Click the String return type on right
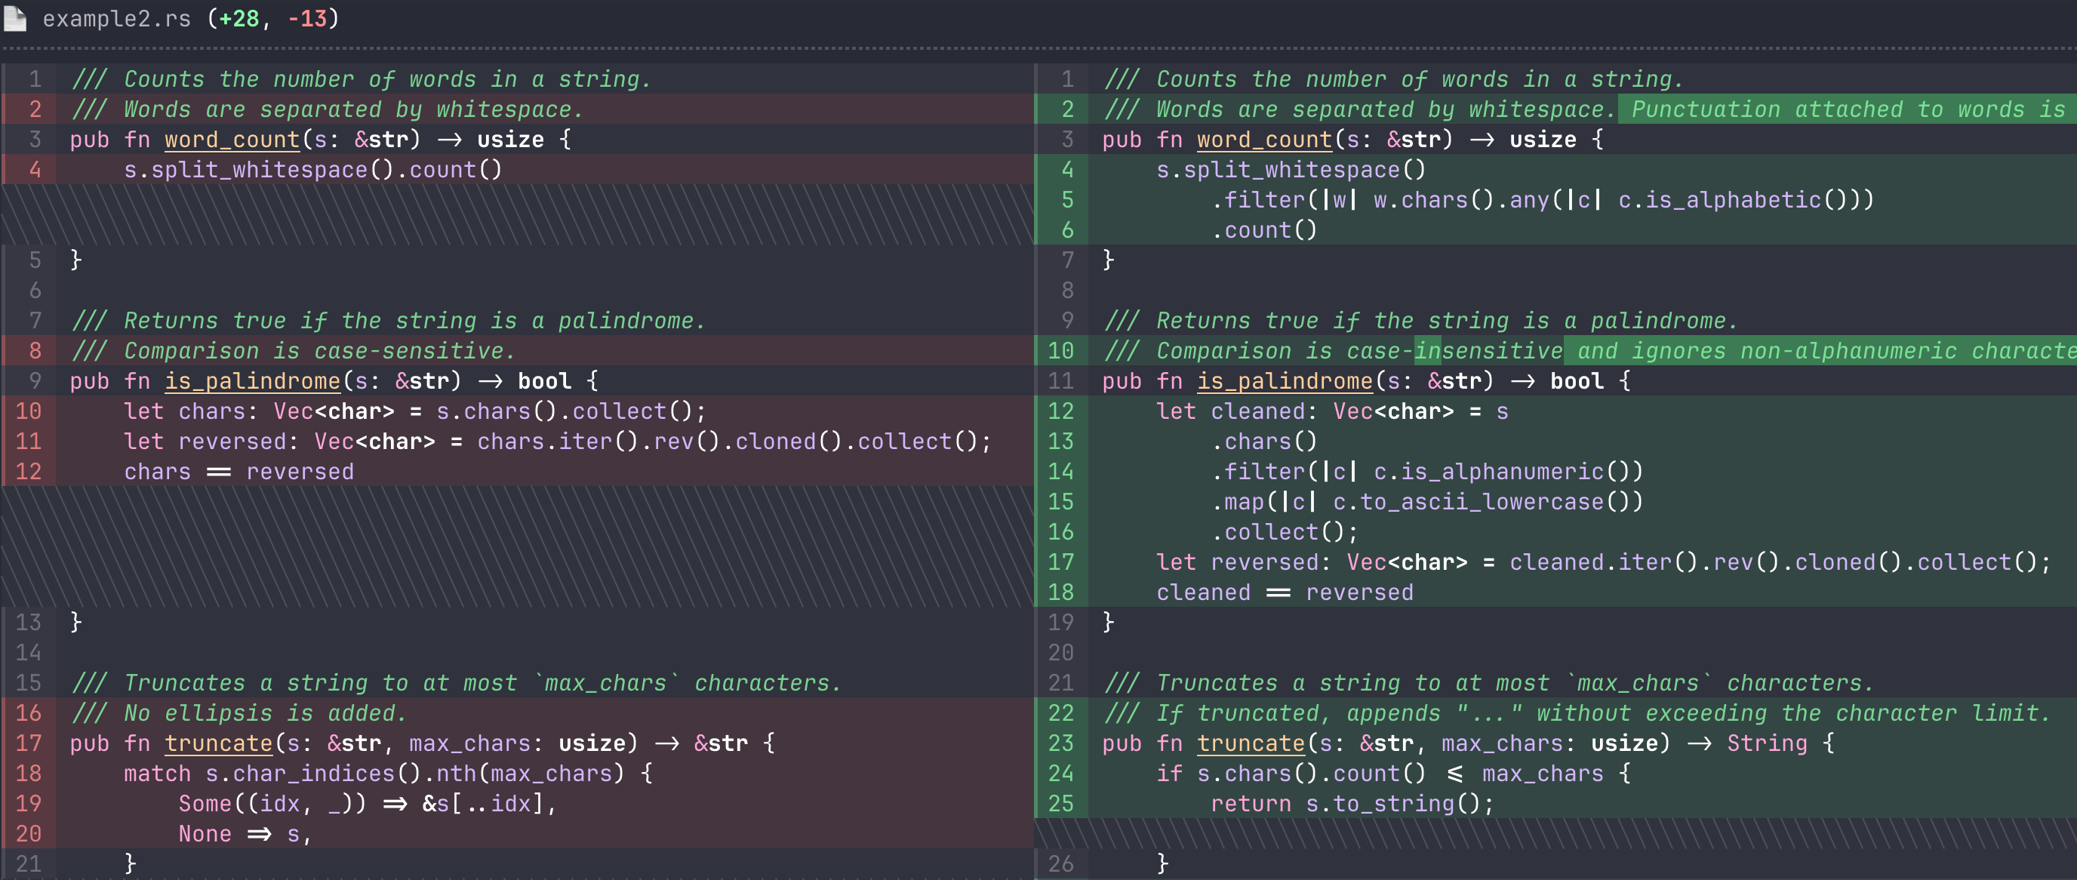Viewport: 2077px width, 880px height. click(1767, 743)
